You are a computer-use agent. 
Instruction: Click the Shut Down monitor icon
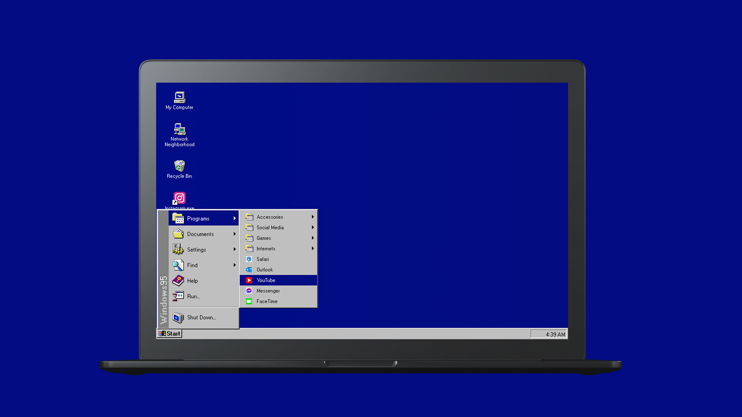[178, 317]
